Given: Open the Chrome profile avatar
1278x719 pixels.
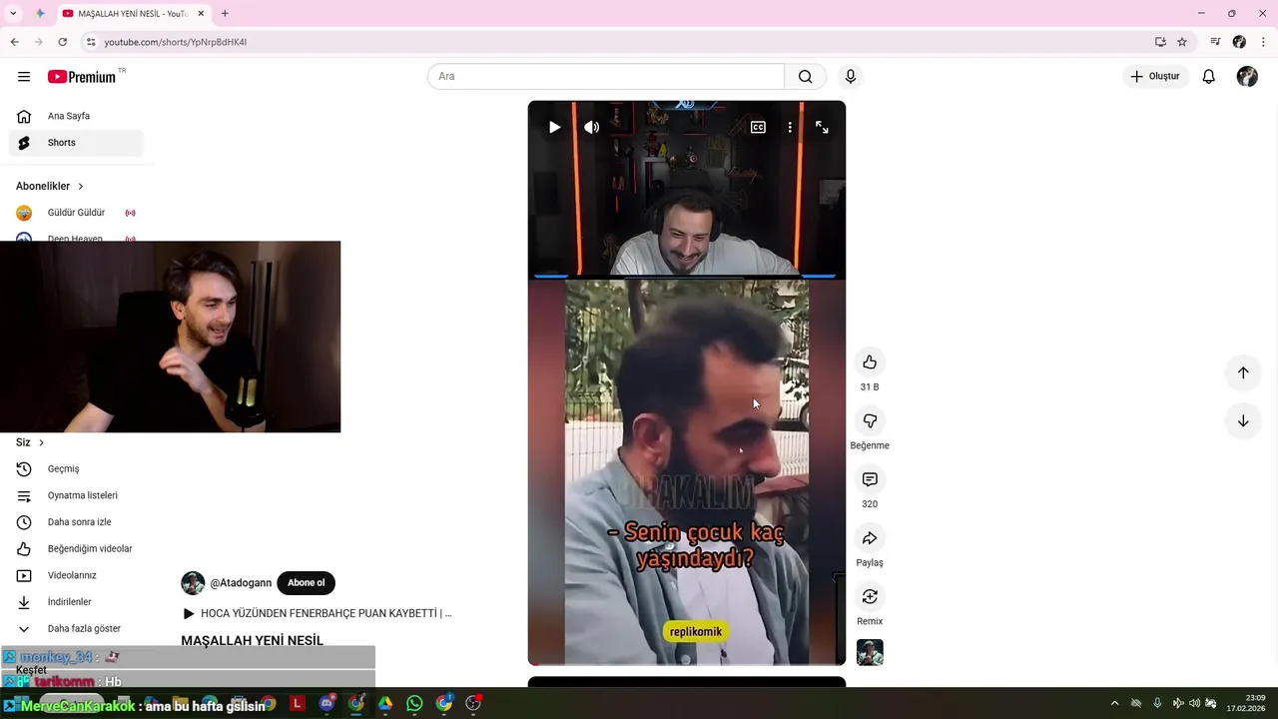Looking at the screenshot, I should point(1239,42).
